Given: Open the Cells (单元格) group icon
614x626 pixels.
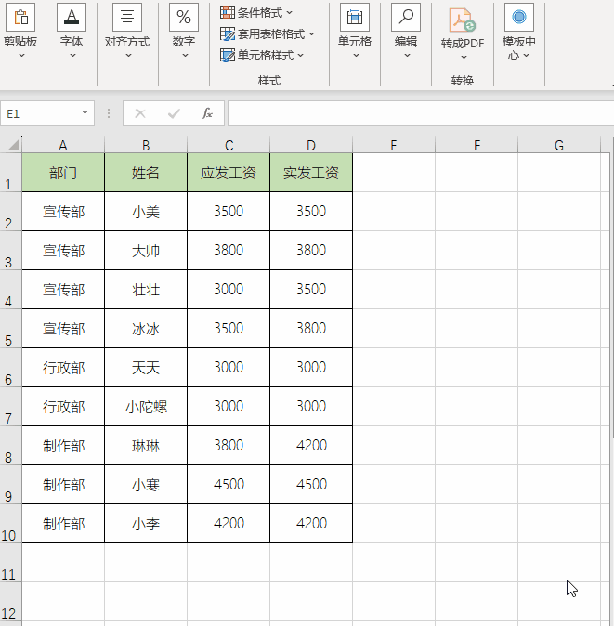Looking at the screenshot, I should [355, 17].
